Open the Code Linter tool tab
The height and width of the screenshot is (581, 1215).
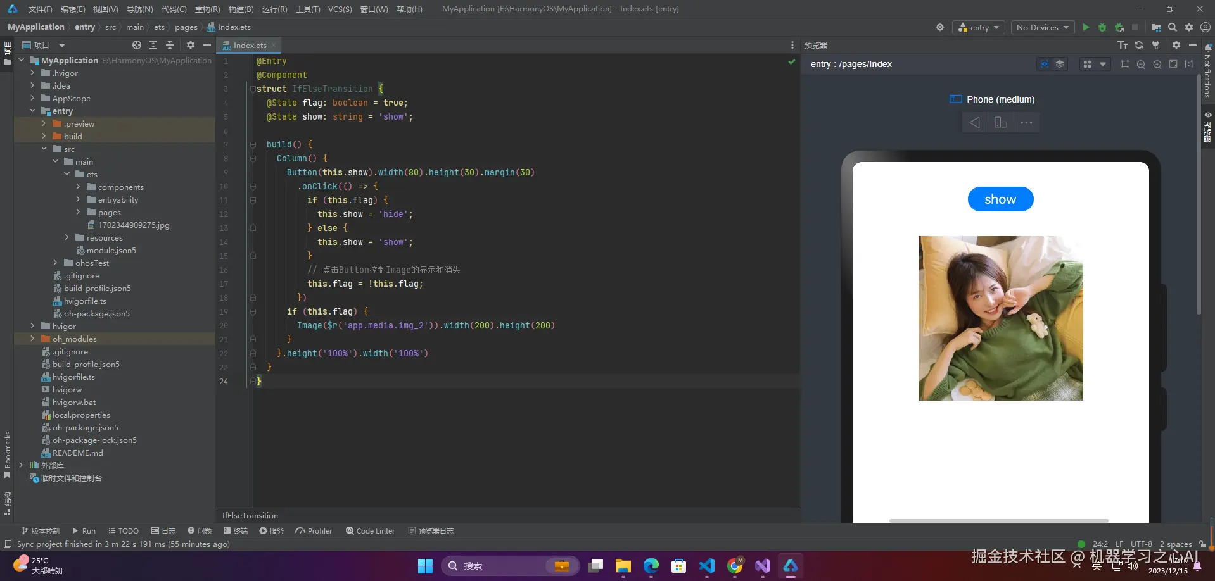tap(370, 531)
